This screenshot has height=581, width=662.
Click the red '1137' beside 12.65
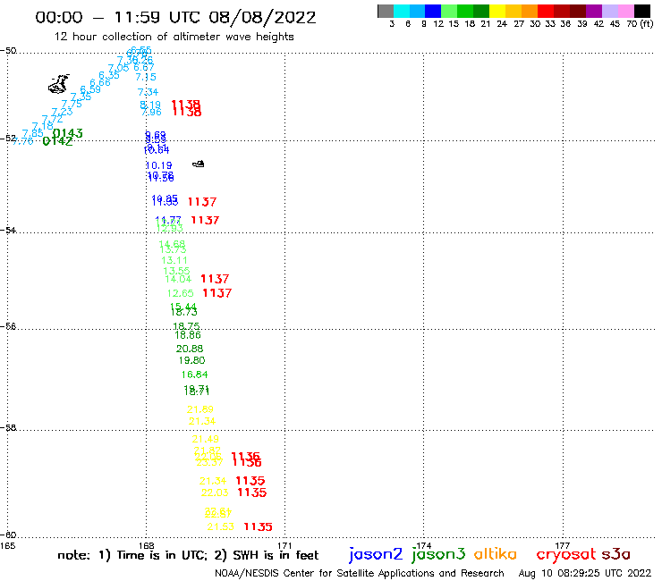click(x=217, y=293)
